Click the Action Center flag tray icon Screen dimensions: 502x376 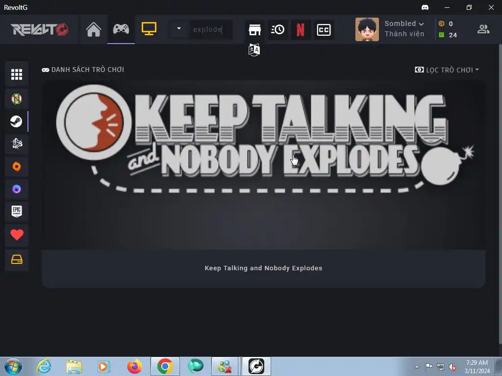click(428, 366)
